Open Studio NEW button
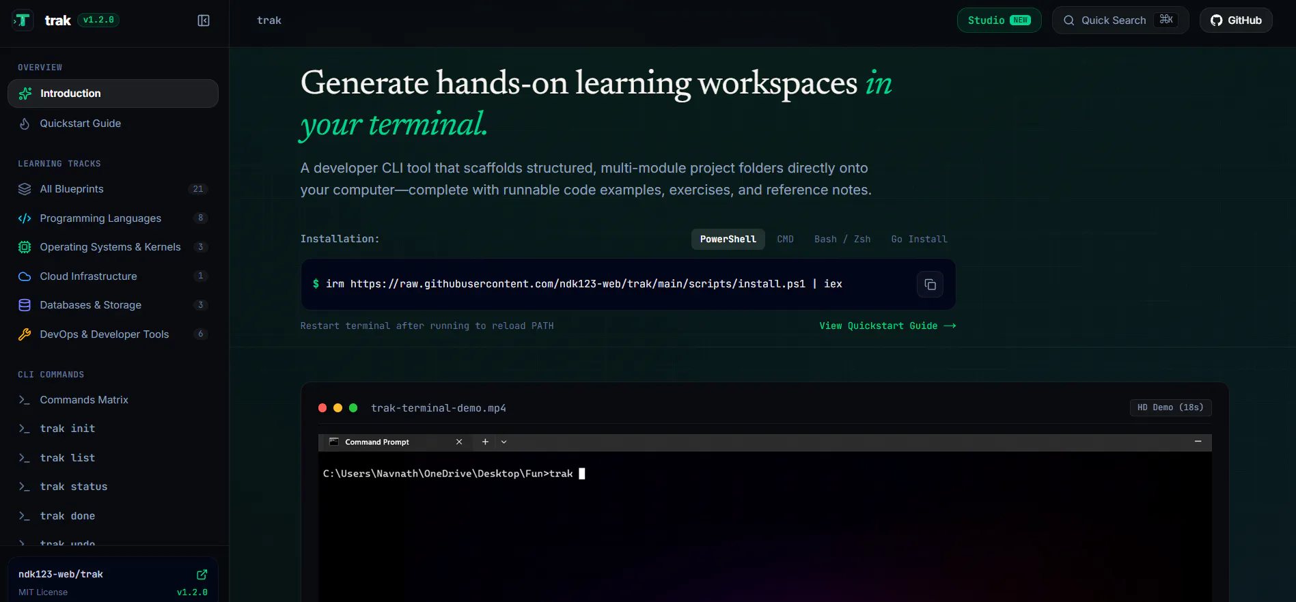 click(999, 20)
